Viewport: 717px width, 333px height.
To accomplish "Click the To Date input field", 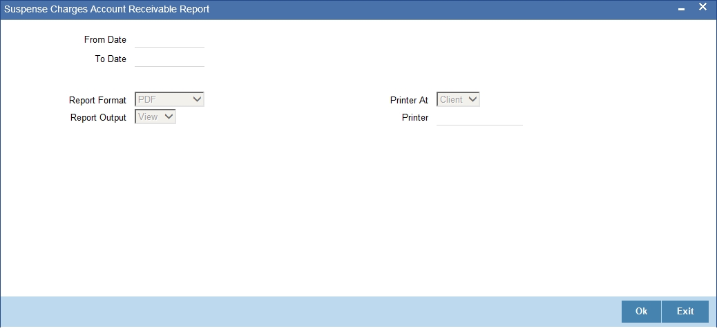I will pyautogui.click(x=170, y=59).
